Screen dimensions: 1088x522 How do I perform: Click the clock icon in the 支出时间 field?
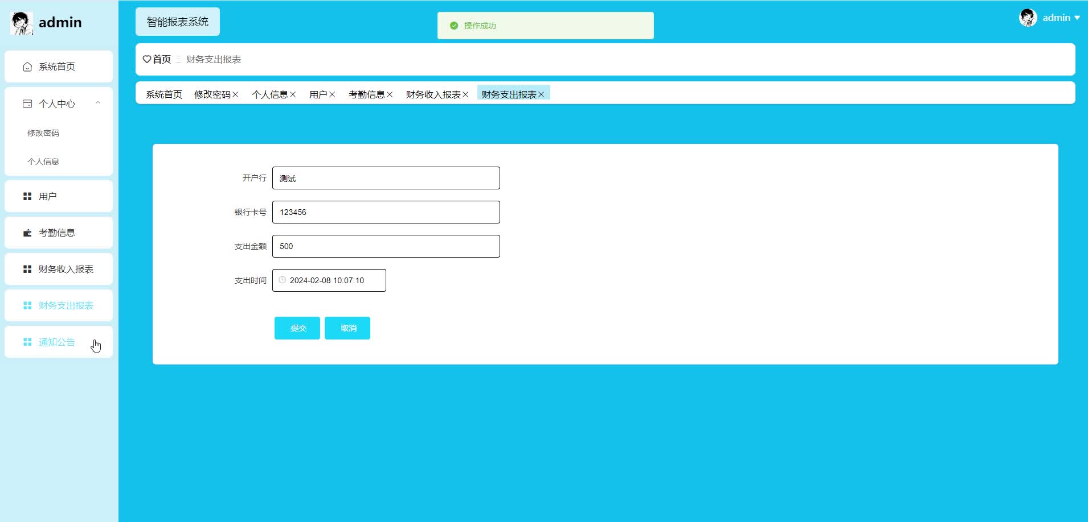282,280
